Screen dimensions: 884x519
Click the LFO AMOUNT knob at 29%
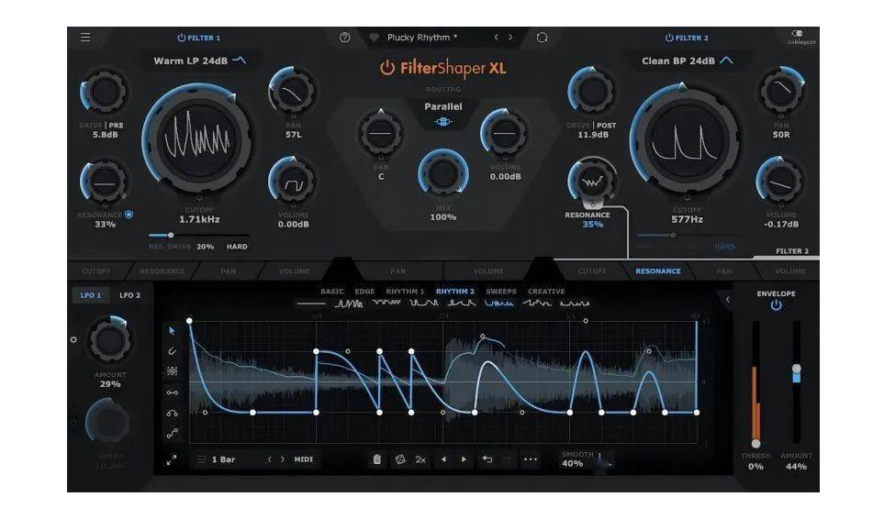coord(110,340)
